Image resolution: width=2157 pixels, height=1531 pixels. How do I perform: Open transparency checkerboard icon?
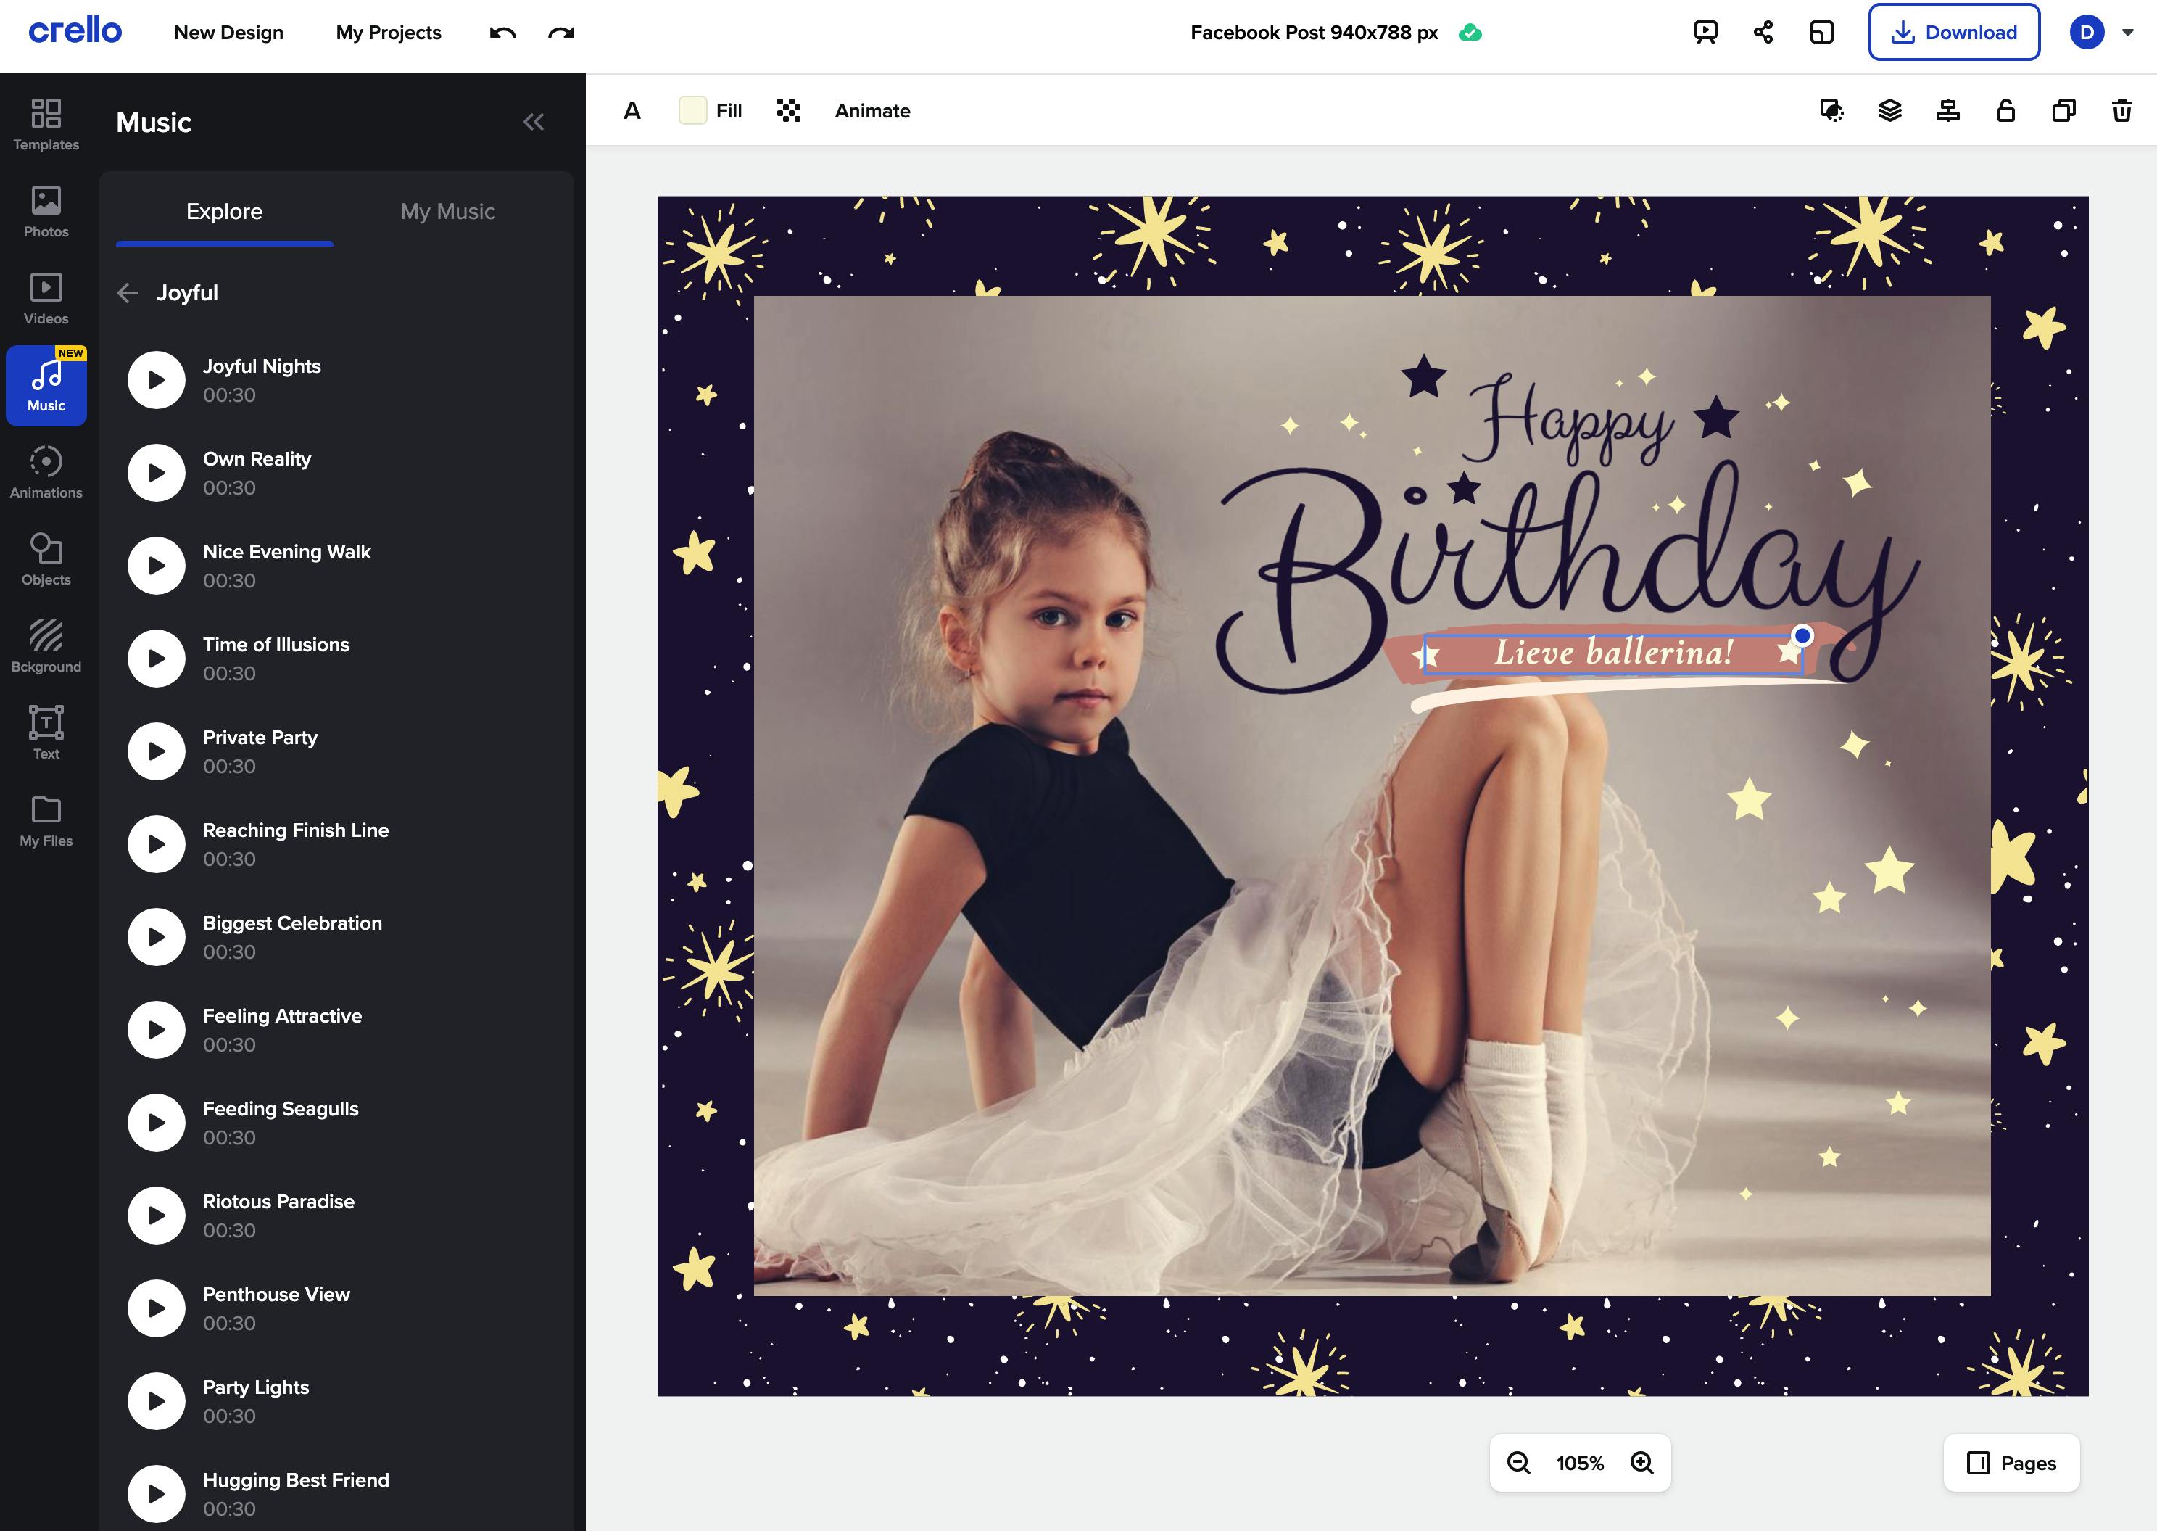[x=789, y=110]
